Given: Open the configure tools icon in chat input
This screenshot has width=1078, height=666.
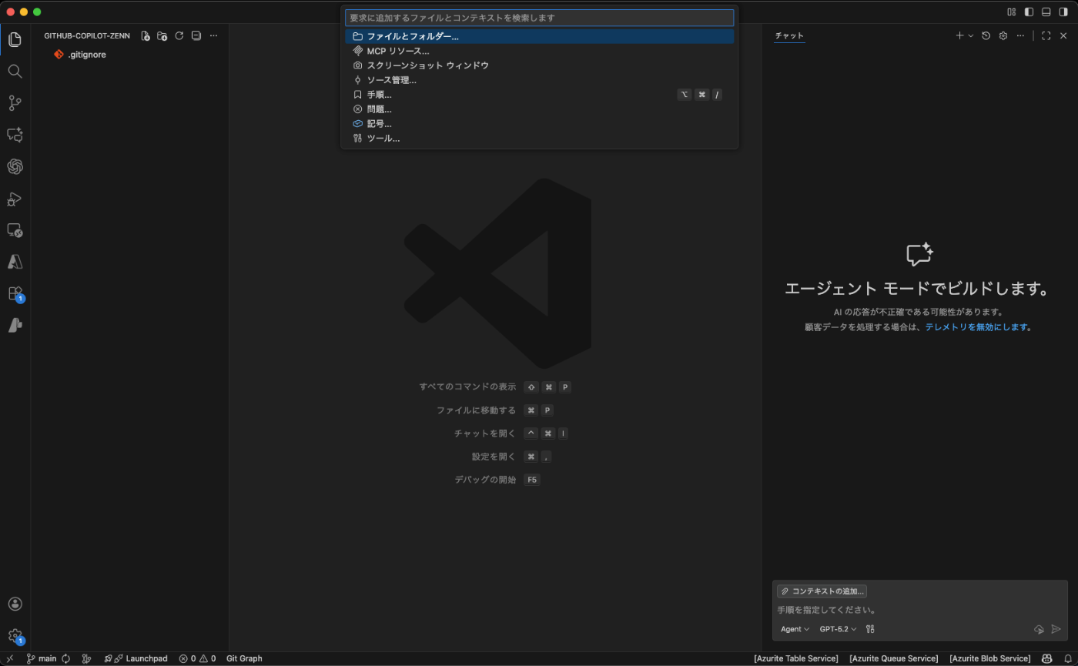Looking at the screenshot, I should (870, 629).
